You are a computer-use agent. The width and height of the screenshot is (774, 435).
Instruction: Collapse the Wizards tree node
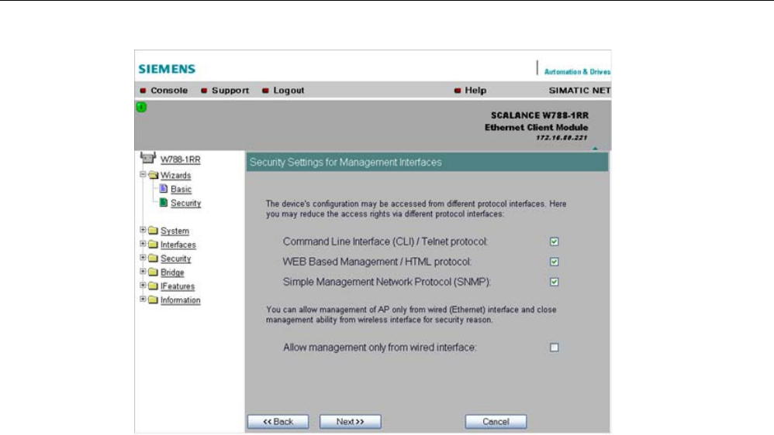[143, 174]
